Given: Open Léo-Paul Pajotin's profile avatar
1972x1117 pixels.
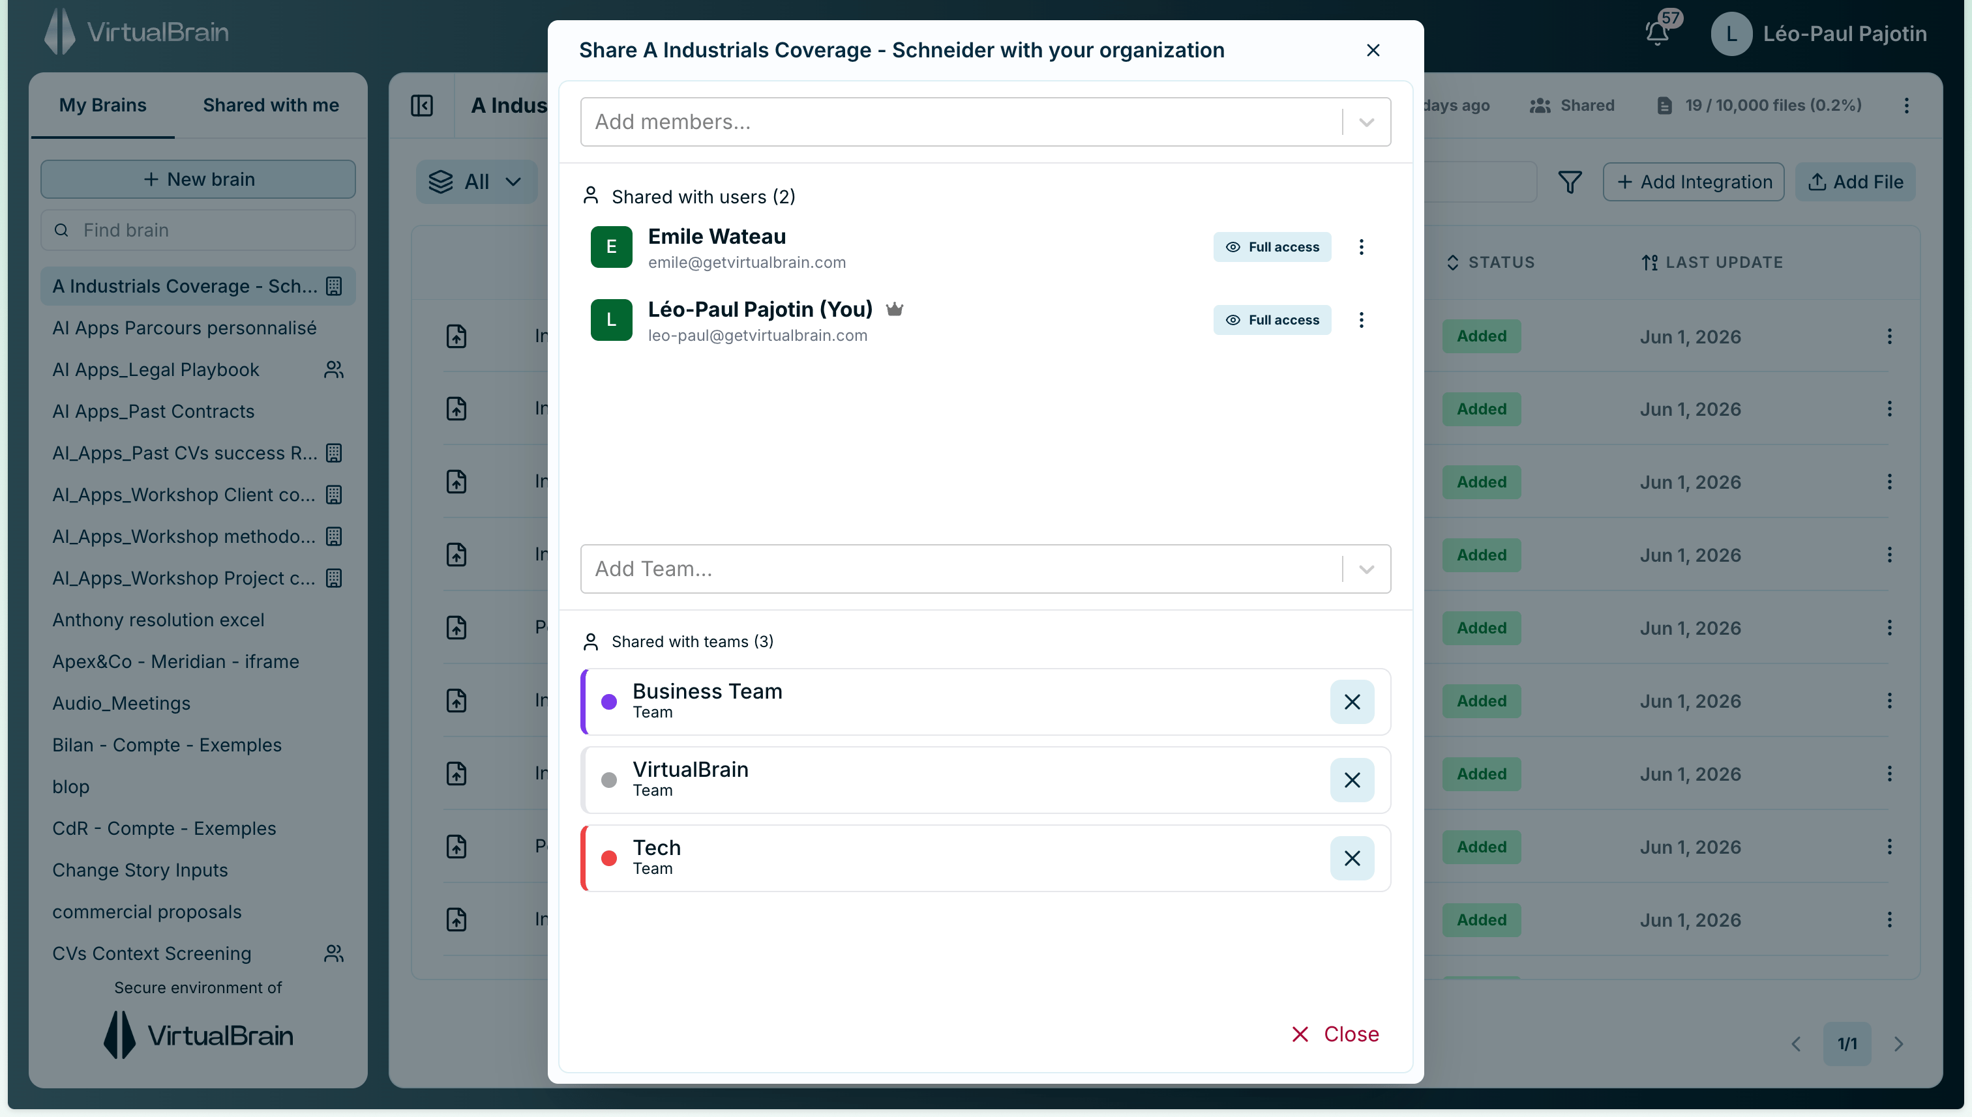Looking at the screenshot, I should coord(1732,34).
